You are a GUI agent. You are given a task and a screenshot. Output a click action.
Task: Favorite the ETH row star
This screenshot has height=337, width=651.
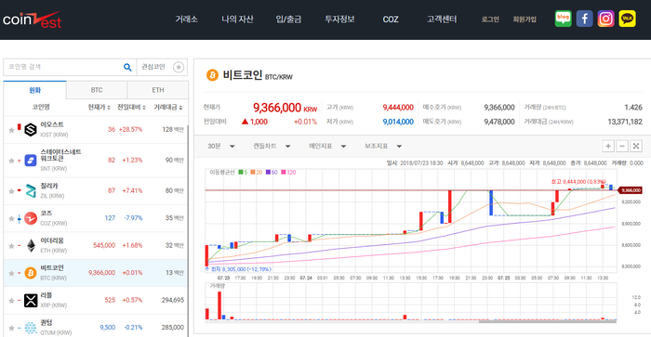[11, 246]
